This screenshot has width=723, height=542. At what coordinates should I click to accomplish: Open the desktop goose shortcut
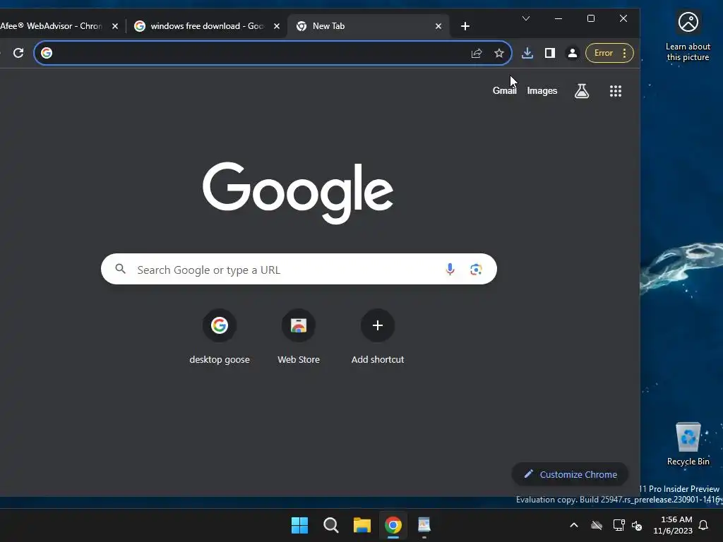coord(220,337)
